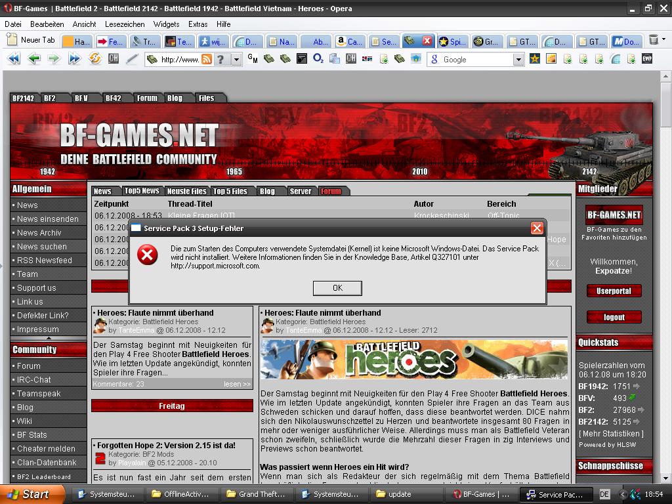
Task: Open the Mehr Statistiken link
Action: point(611,434)
